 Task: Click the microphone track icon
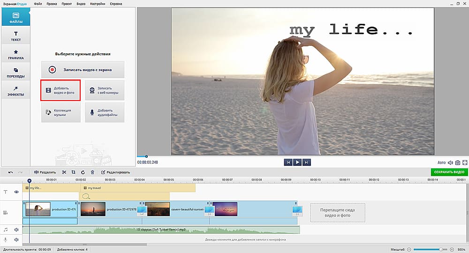5,239
